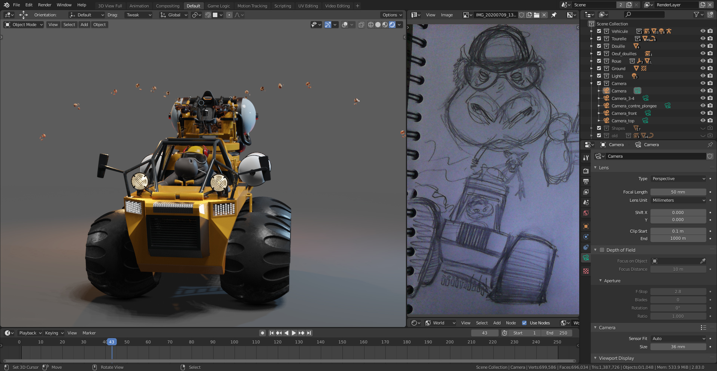Switch to the Compositing workspace tab
Screen dimensions: 717x371
point(168,6)
